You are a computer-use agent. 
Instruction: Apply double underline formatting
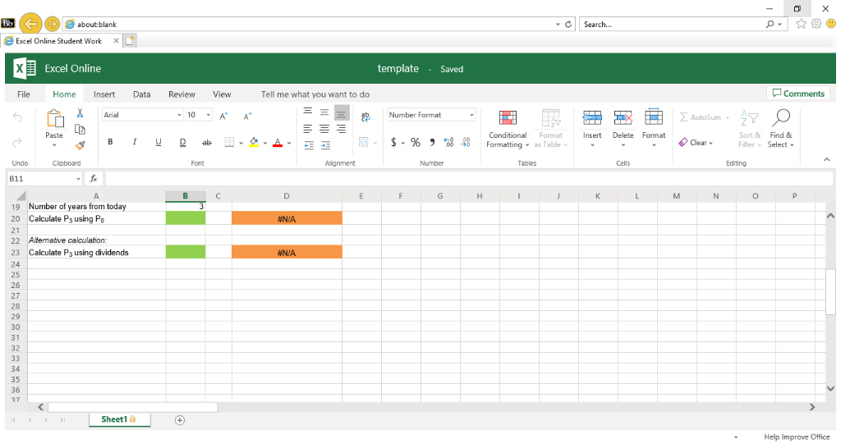tap(182, 142)
